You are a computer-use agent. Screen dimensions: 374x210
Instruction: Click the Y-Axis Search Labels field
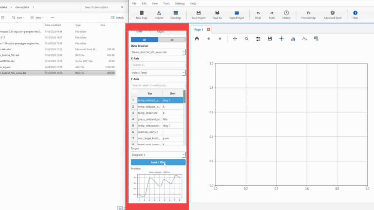(x=158, y=85)
